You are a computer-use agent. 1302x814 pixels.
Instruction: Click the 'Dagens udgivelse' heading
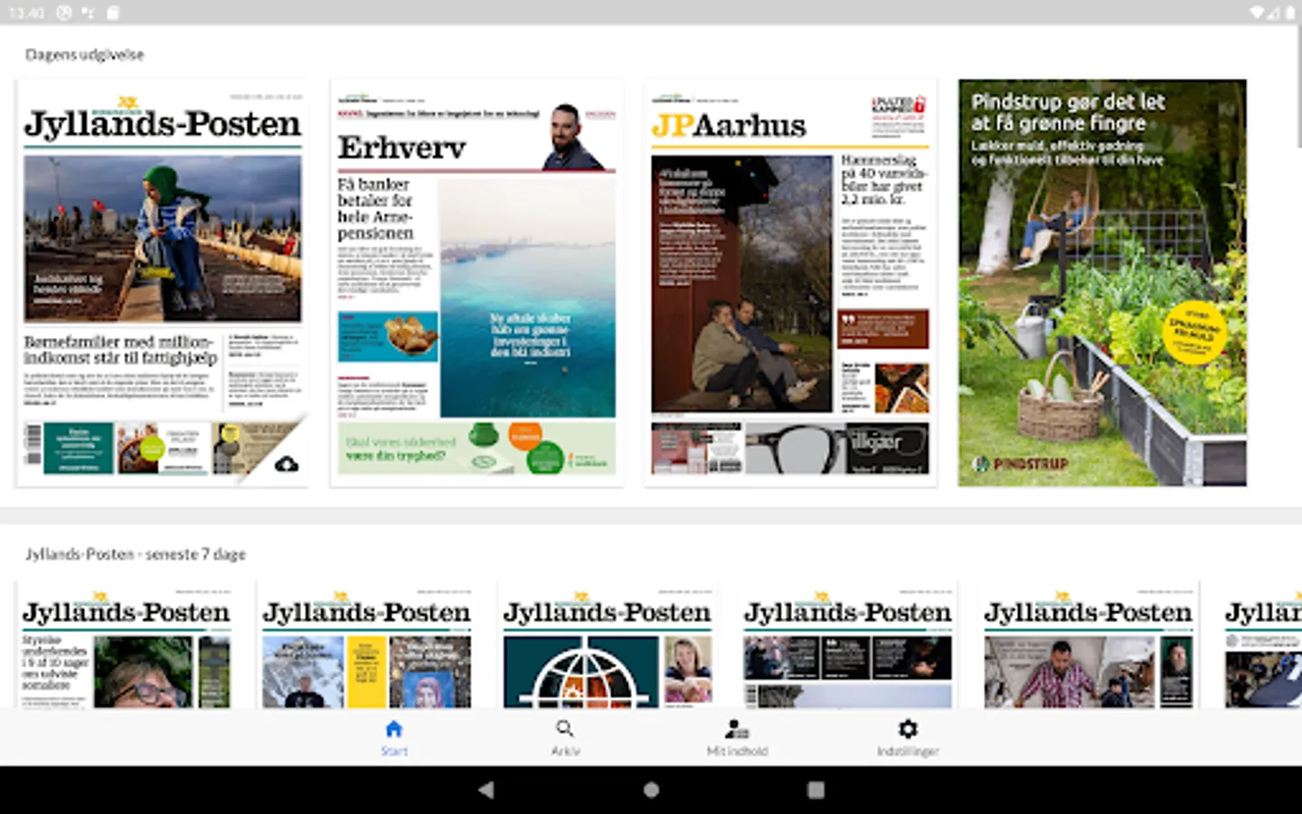pyautogui.click(x=84, y=55)
